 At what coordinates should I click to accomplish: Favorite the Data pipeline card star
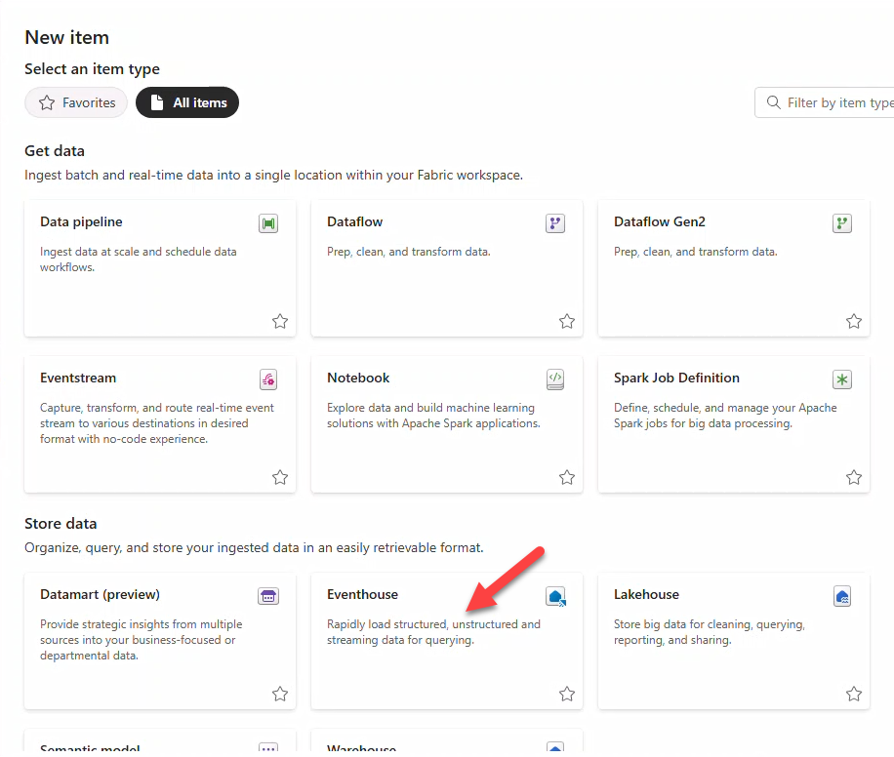click(280, 321)
